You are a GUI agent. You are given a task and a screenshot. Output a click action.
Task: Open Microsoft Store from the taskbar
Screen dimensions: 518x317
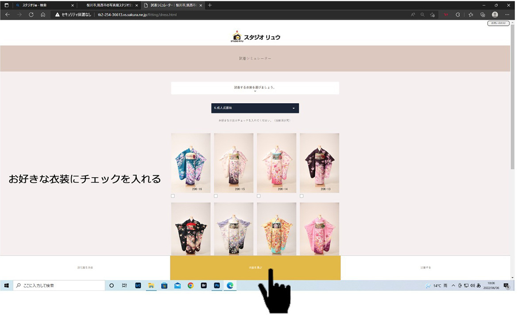pyautogui.click(x=164, y=286)
